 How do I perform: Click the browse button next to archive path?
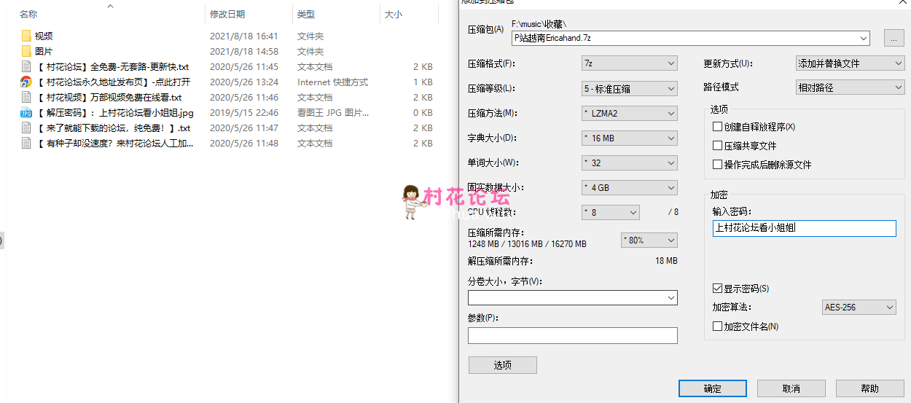click(x=894, y=38)
